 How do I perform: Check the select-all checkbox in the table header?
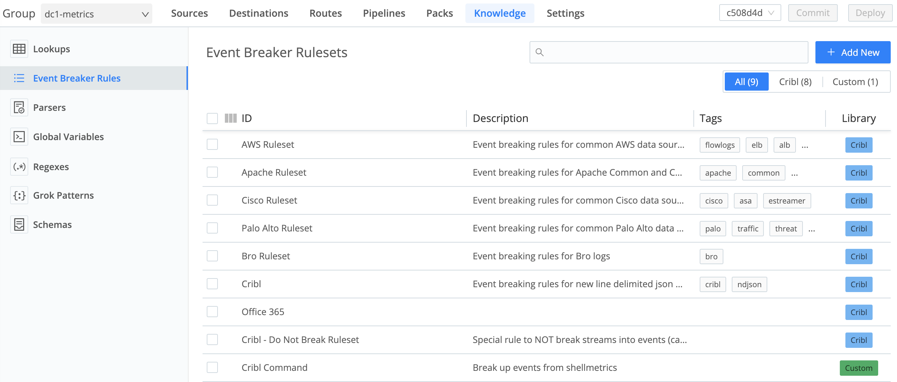212,118
